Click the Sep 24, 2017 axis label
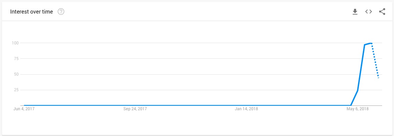 point(135,109)
